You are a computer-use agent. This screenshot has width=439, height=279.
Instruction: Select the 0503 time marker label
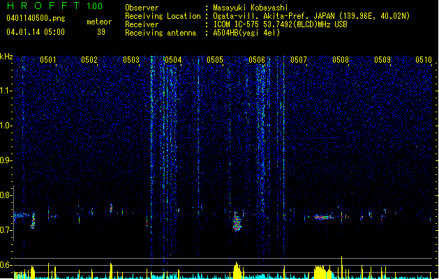tap(131, 60)
